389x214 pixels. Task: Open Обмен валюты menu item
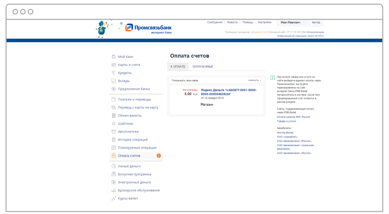(x=130, y=116)
